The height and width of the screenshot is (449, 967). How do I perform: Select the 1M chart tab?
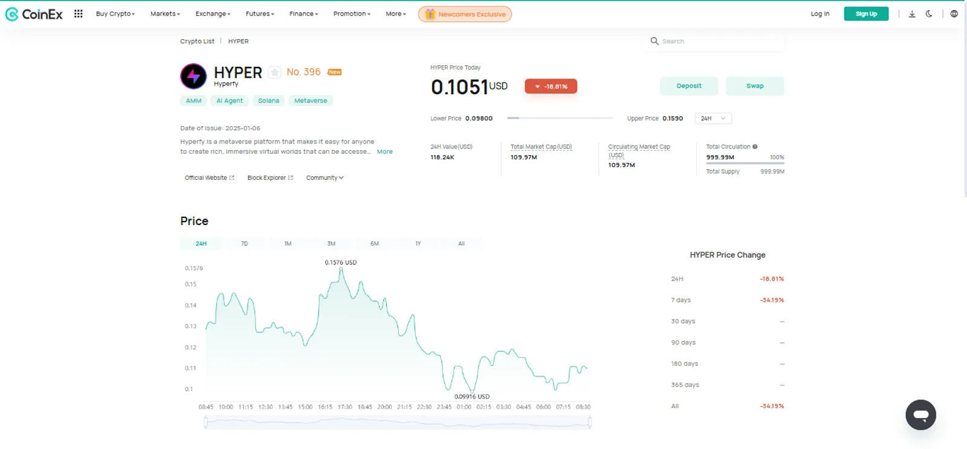[288, 244]
